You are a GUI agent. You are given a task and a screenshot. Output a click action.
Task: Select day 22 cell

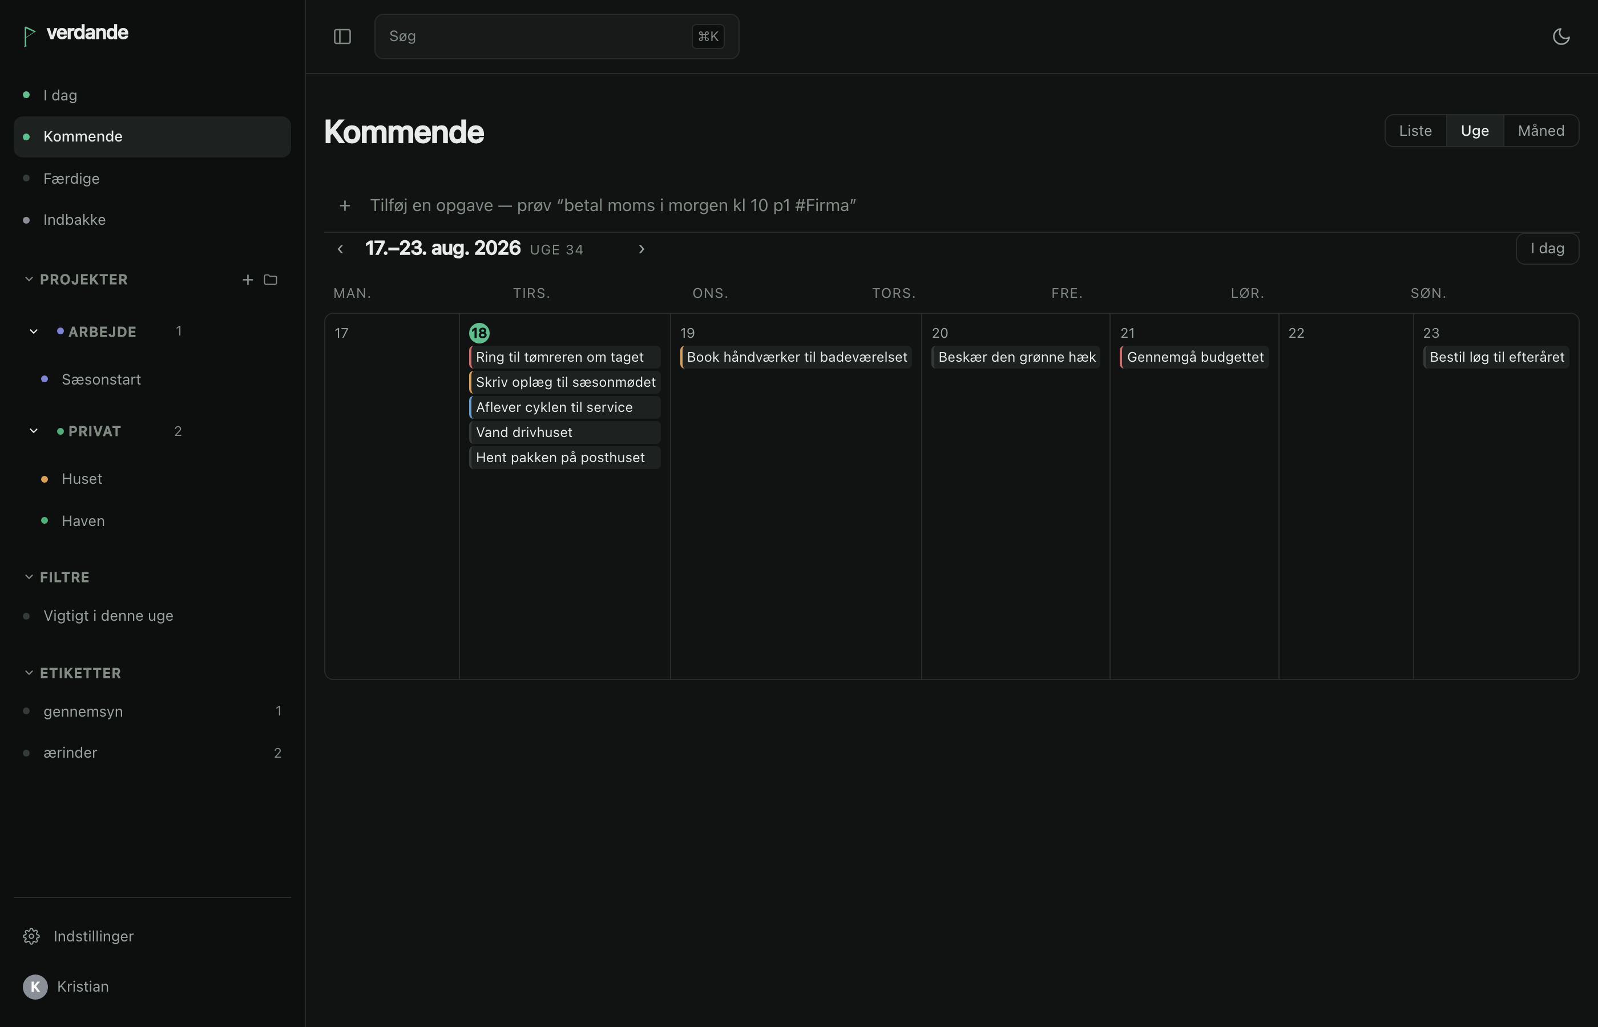1346,496
